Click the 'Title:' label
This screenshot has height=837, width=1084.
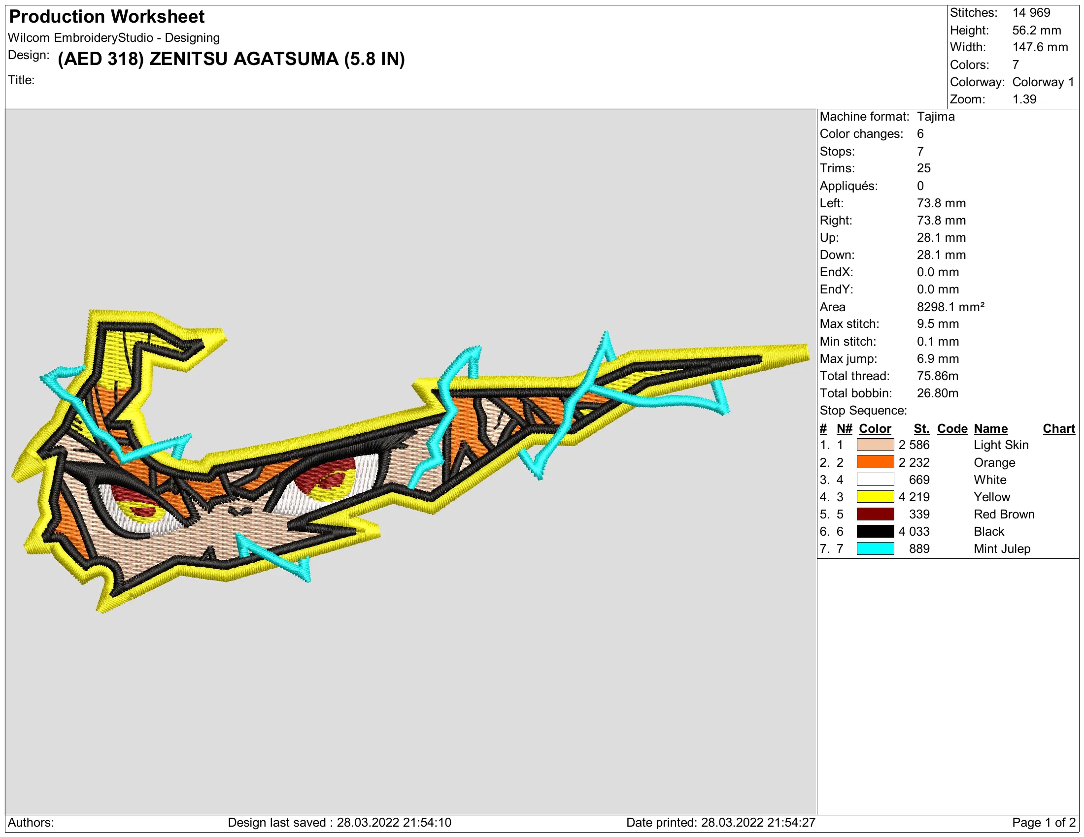point(21,80)
